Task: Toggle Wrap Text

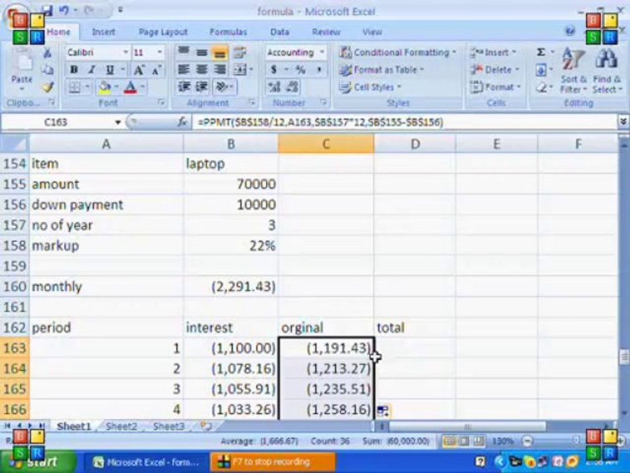Action: pyautogui.click(x=240, y=53)
